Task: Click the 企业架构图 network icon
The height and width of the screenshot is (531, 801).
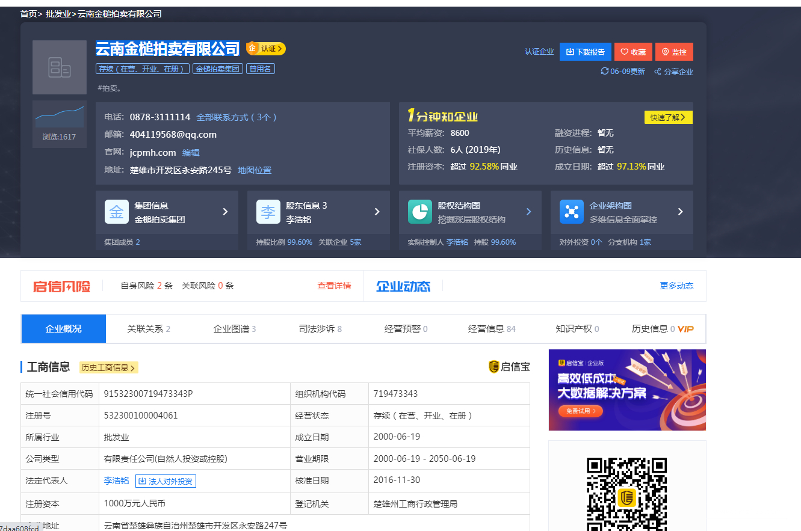Action: pos(572,212)
